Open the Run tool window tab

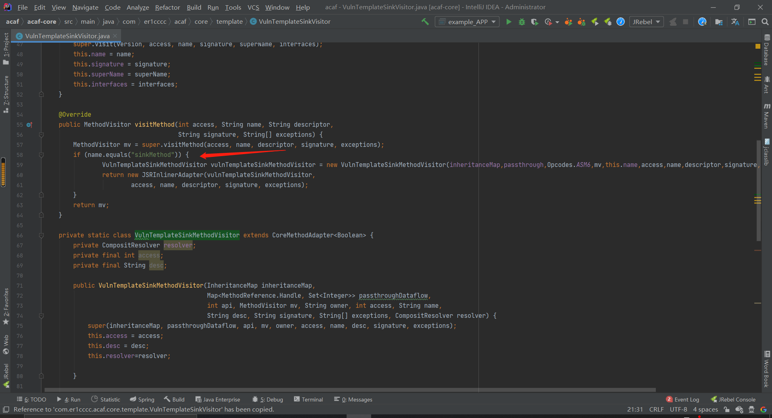coord(69,399)
